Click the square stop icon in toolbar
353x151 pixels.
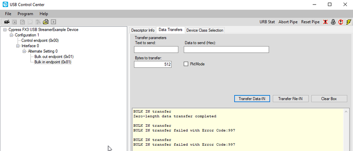(14, 22)
